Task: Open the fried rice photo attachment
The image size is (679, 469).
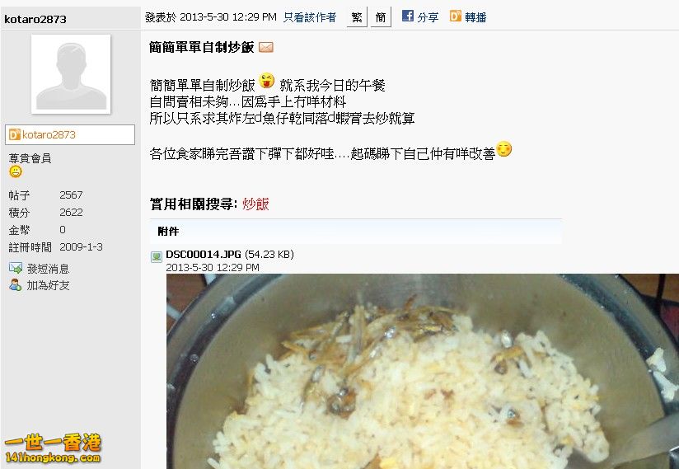Action: click(423, 371)
